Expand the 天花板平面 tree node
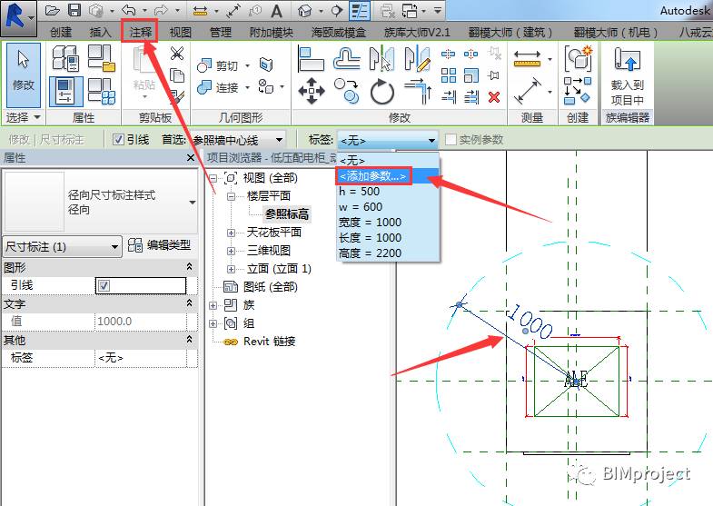 coord(232,233)
